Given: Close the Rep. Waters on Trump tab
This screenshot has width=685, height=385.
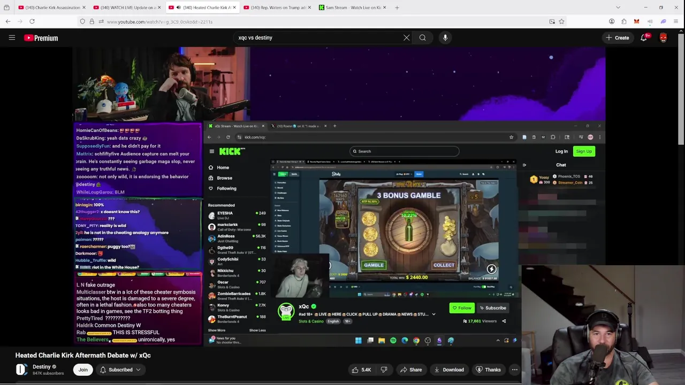Looking at the screenshot, I should click(309, 7).
